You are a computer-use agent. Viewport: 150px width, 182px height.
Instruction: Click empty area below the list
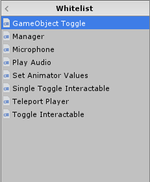tap(75, 151)
